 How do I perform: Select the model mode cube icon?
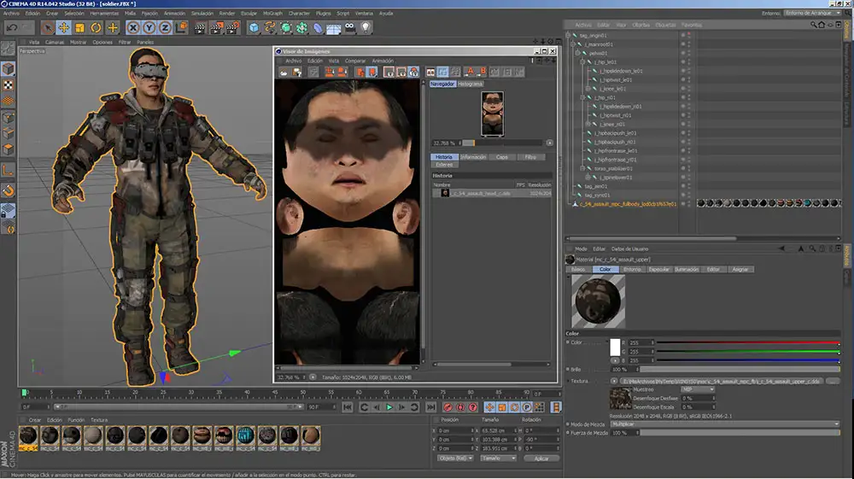click(x=9, y=68)
